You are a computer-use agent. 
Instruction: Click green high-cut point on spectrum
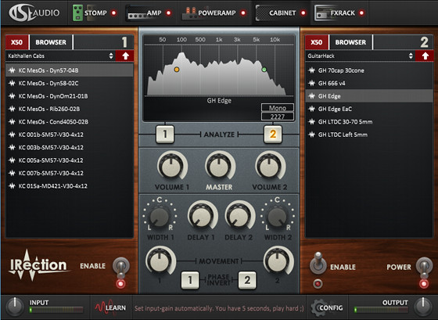pos(264,70)
